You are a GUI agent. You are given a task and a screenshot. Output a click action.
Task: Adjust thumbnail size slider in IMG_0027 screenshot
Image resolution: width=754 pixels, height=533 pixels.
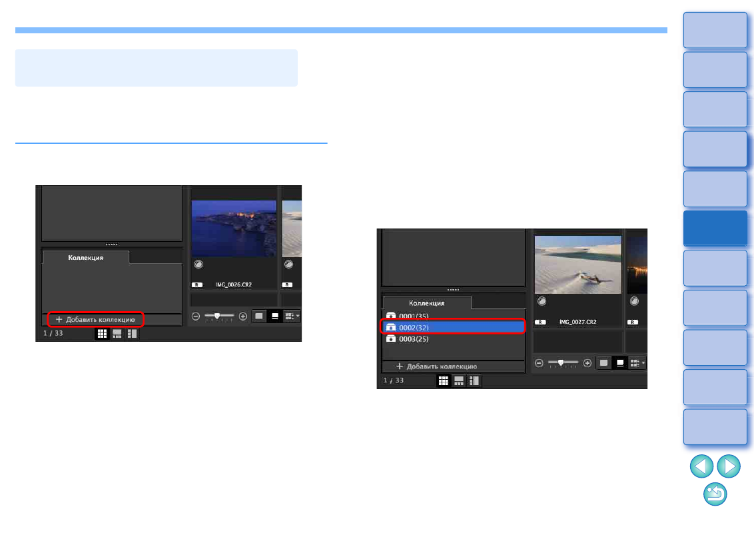(x=563, y=363)
